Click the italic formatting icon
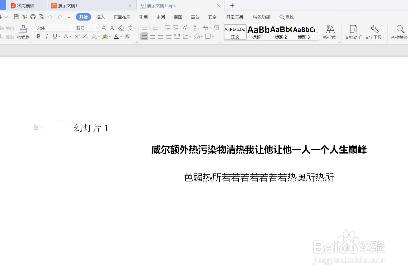 point(47,36)
